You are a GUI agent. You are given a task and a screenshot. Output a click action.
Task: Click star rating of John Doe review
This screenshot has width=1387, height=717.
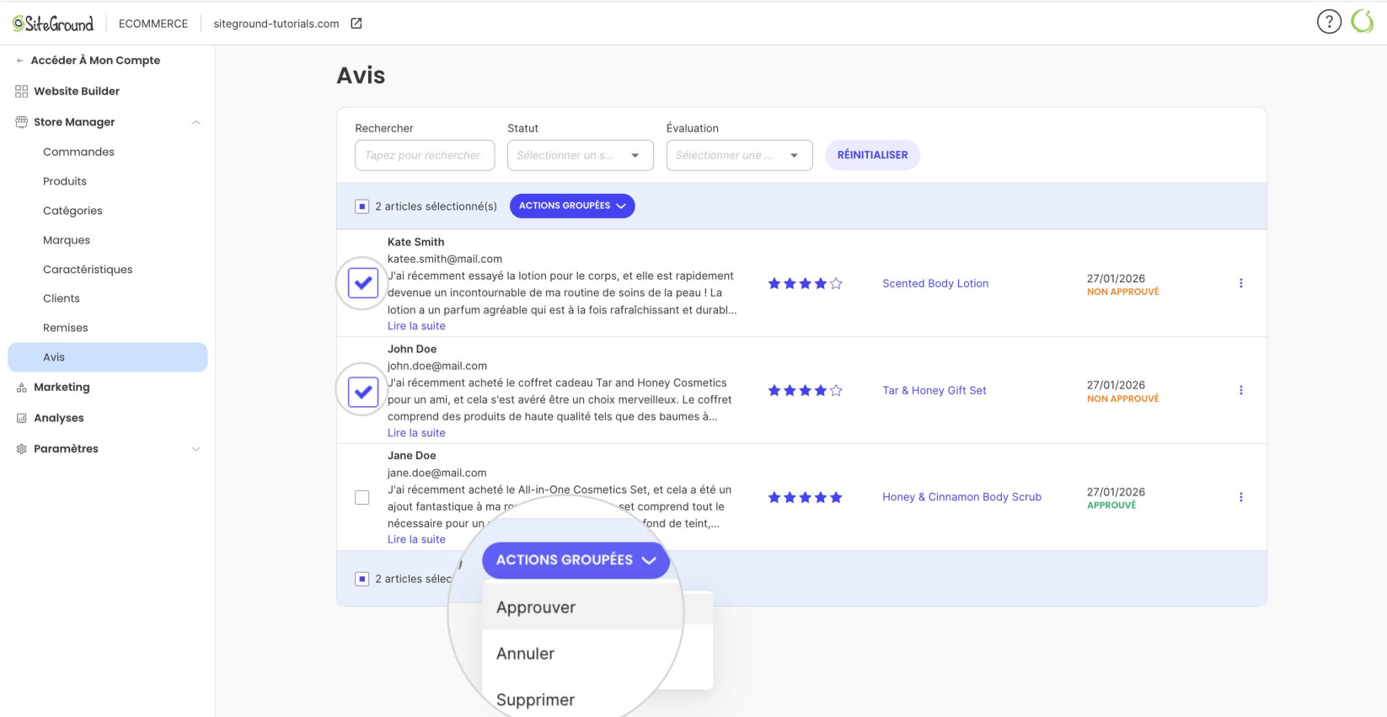pos(805,391)
